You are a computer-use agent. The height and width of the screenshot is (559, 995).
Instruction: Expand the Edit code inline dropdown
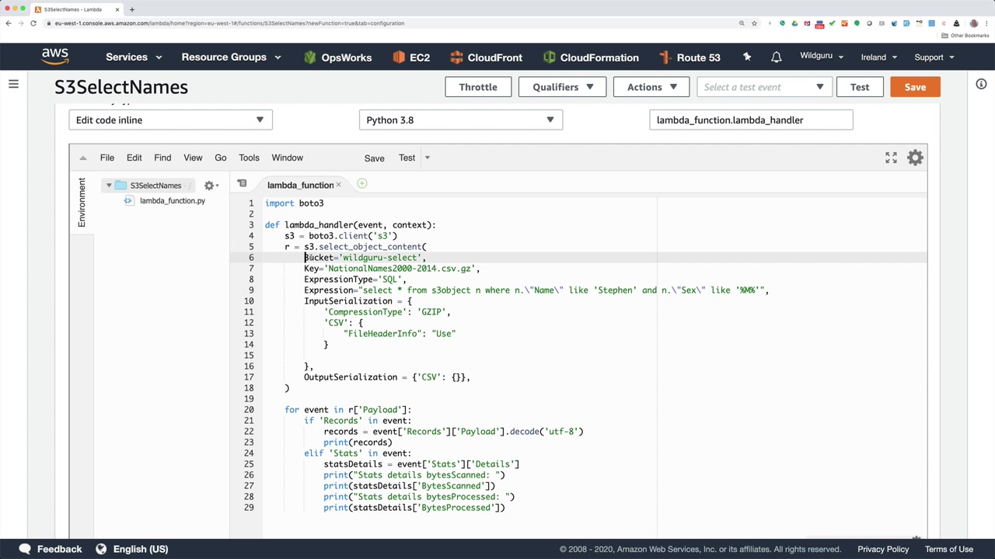(x=170, y=120)
